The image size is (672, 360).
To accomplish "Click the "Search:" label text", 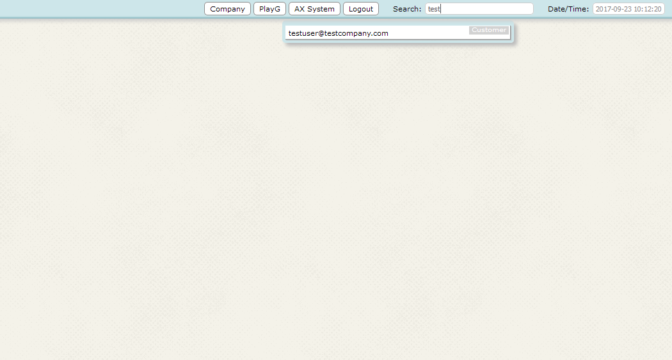I will (407, 9).
